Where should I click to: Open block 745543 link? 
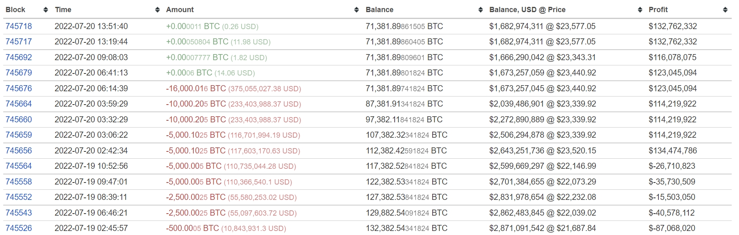(x=19, y=213)
